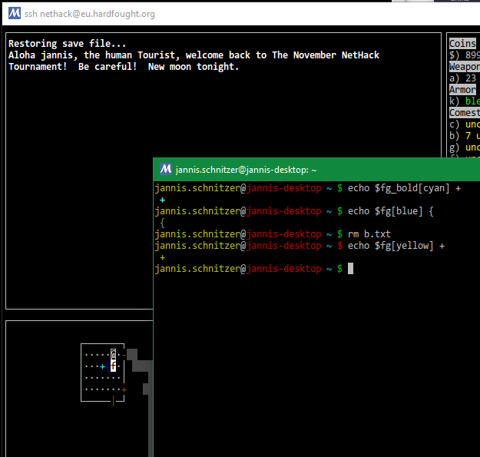Click the 'echo $fg[yellow] +' command line
Image resolution: width=480 pixels, height=457 pixels.
click(396, 246)
